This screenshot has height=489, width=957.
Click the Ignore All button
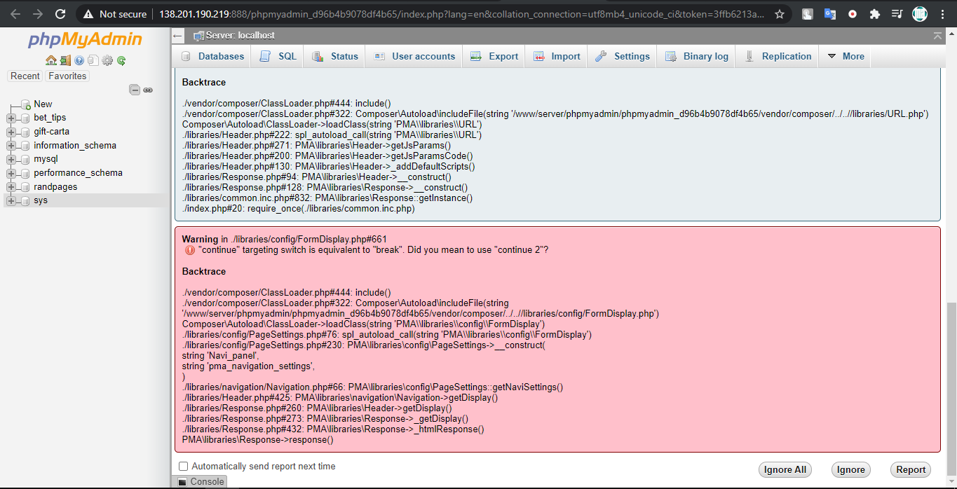[x=785, y=470]
